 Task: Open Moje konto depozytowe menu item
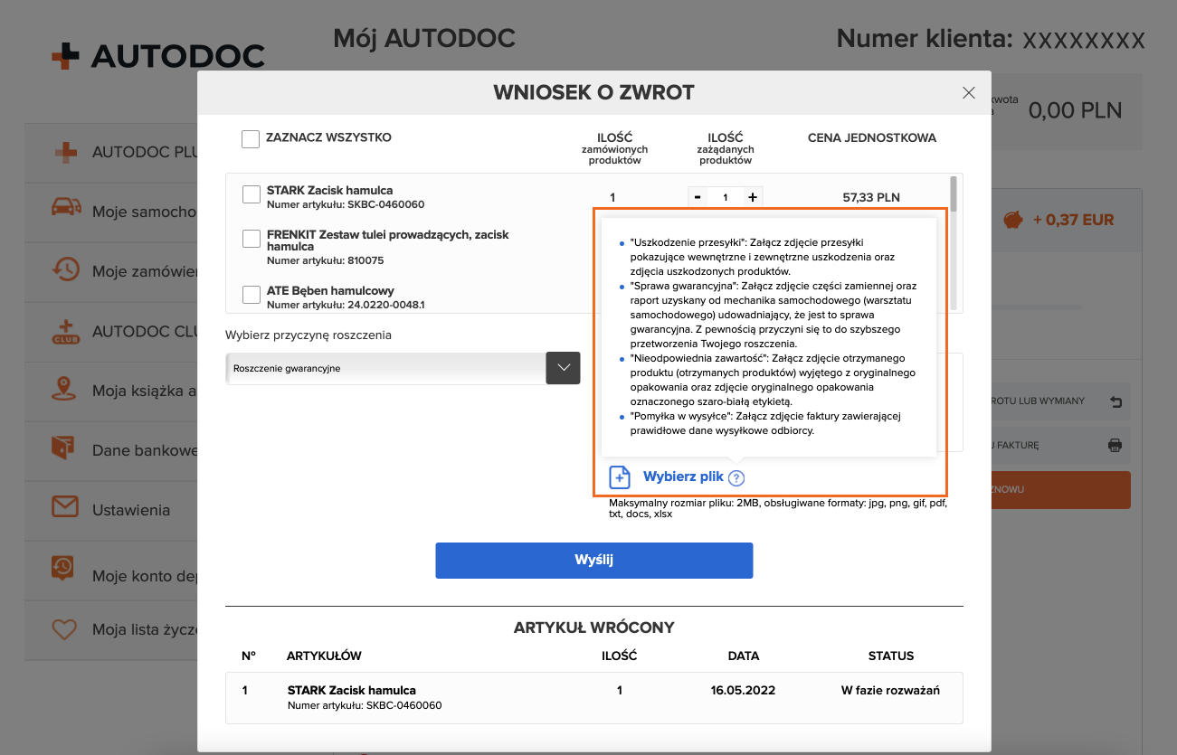111,570
